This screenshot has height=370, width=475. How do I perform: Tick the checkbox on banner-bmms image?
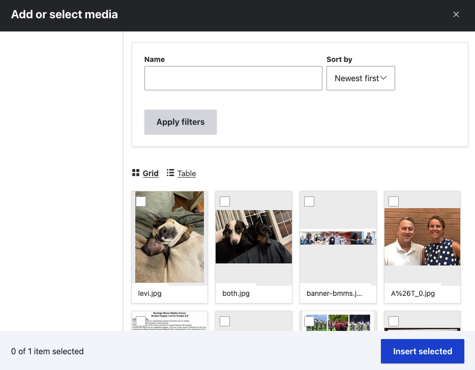coord(309,201)
